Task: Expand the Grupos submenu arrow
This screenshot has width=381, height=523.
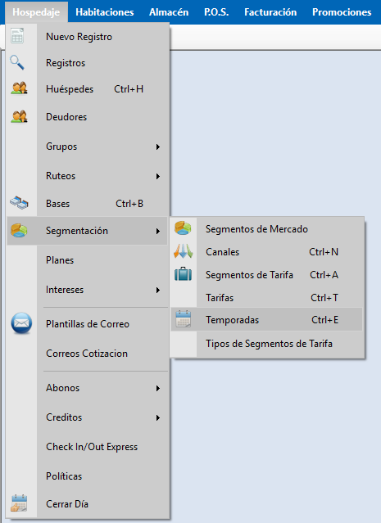Action: click(x=158, y=147)
